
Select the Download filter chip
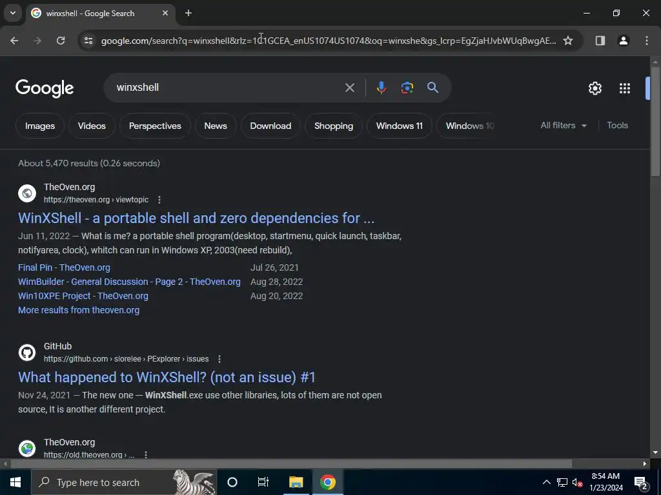(x=270, y=126)
